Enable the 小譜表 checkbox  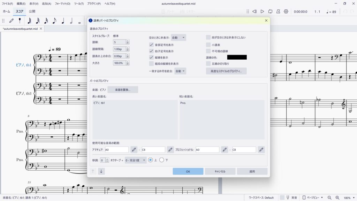(x=208, y=45)
